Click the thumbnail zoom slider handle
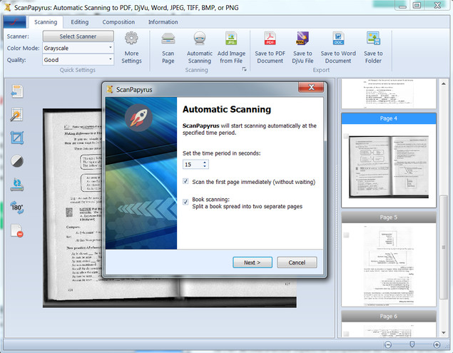This screenshot has width=453, height=353. tap(412, 344)
